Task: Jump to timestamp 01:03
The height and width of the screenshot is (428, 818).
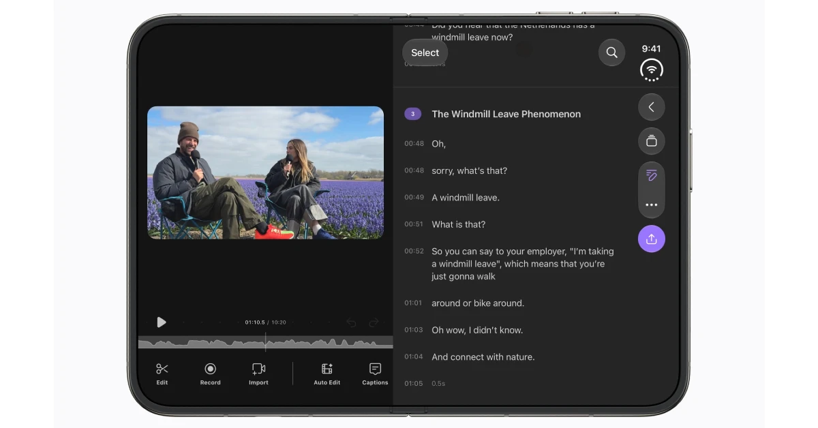Action: pyautogui.click(x=414, y=330)
